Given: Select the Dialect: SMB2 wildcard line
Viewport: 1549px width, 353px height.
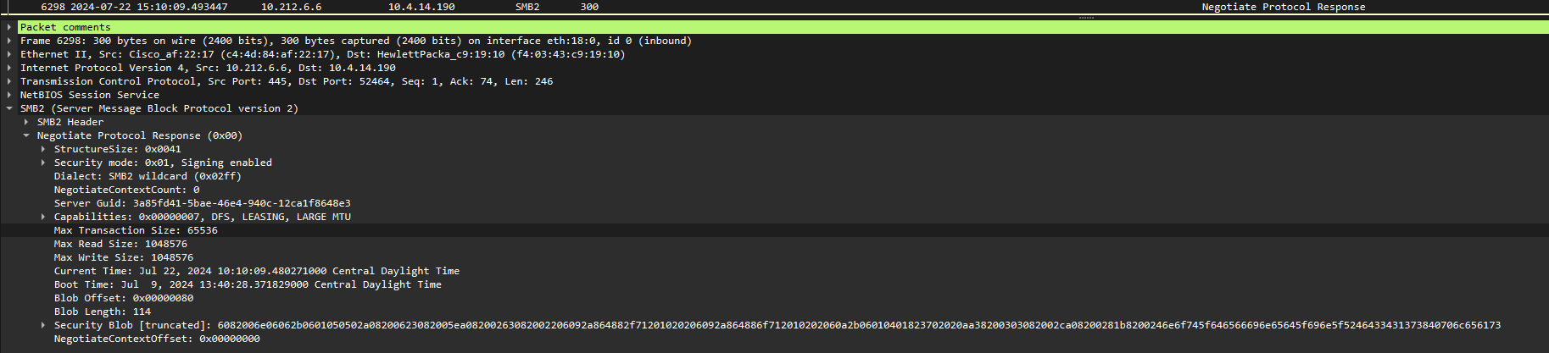Looking at the screenshot, I should tap(148, 176).
